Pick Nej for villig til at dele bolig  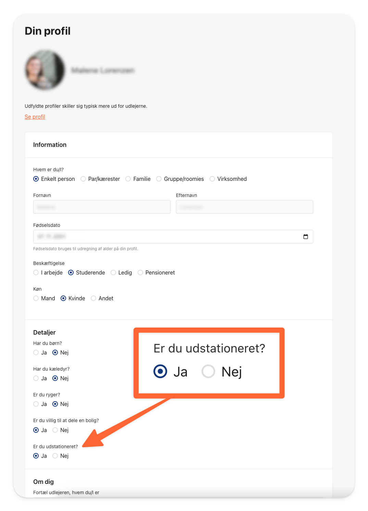[55, 430]
